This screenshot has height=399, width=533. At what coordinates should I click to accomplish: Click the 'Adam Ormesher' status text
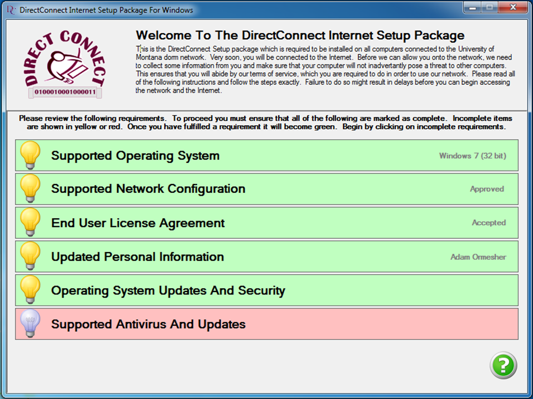[x=478, y=257]
